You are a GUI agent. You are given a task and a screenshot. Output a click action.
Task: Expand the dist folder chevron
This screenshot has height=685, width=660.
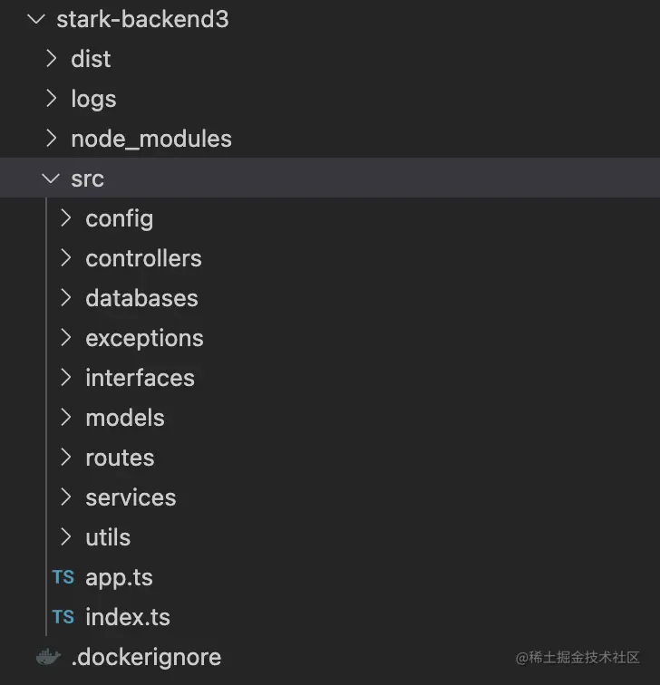[x=52, y=59]
